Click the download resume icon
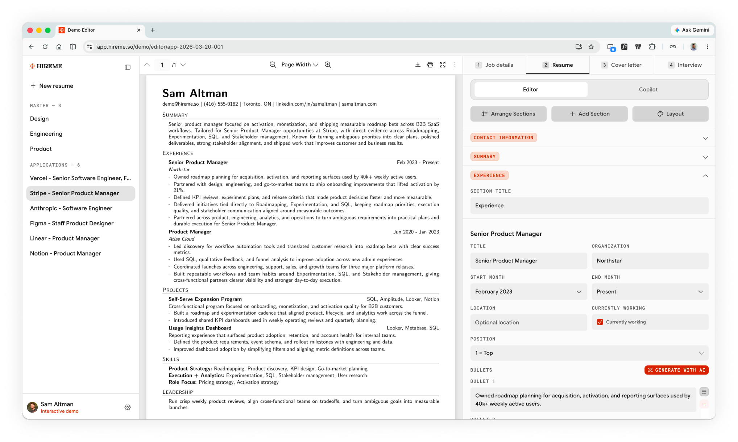This screenshot has width=738, height=442. point(418,65)
